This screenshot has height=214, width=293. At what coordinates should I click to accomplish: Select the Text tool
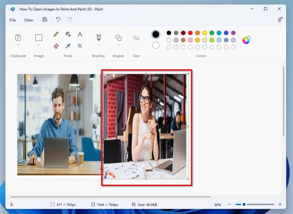point(80,34)
